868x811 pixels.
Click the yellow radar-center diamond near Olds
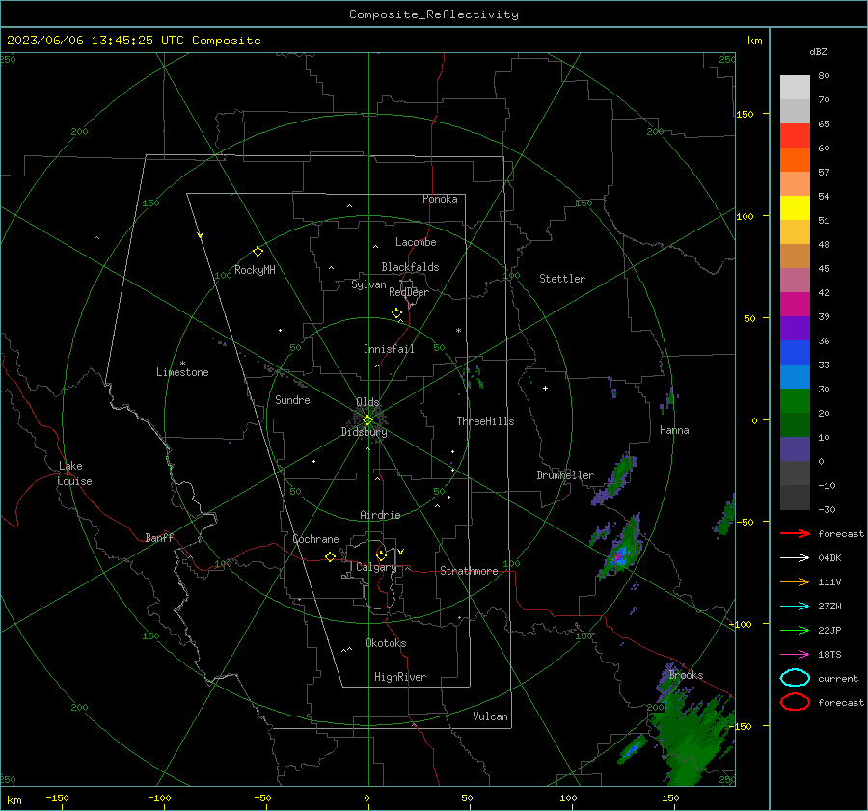[367, 420]
